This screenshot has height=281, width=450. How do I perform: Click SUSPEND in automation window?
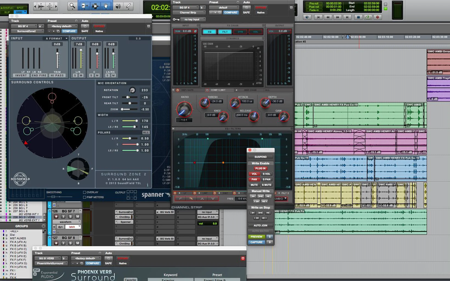pos(261,157)
